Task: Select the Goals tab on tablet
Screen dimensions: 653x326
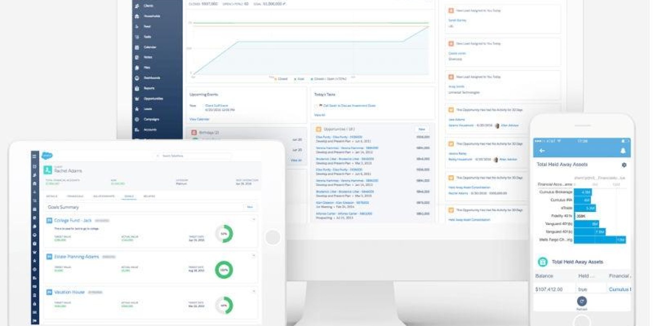Action: (129, 196)
